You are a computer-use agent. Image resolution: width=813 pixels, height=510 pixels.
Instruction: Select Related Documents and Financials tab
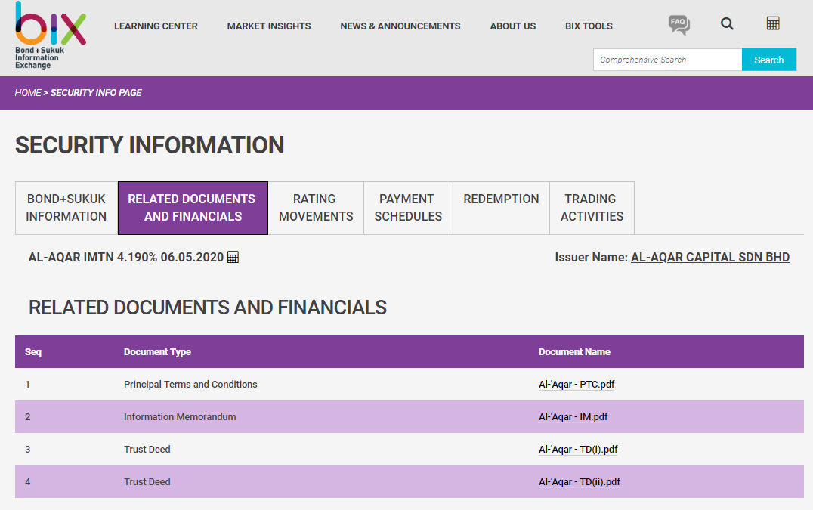click(x=193, y=208)
